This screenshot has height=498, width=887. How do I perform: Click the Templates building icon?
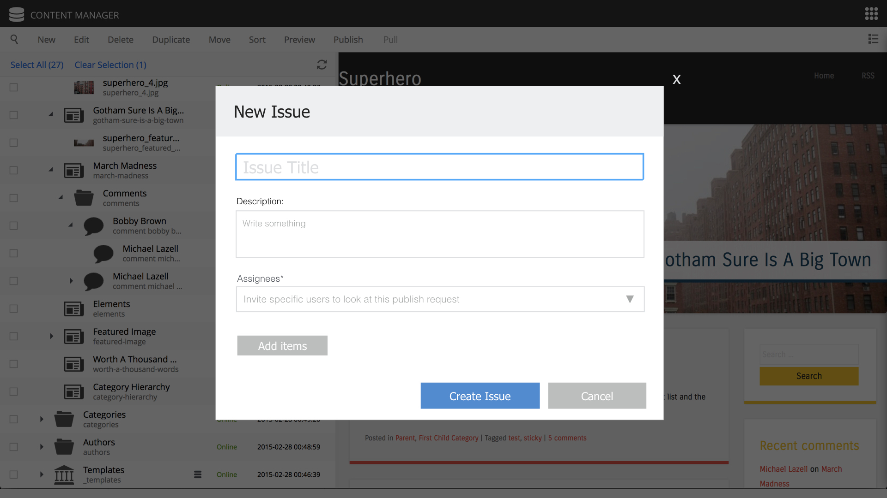click(64, 474)
